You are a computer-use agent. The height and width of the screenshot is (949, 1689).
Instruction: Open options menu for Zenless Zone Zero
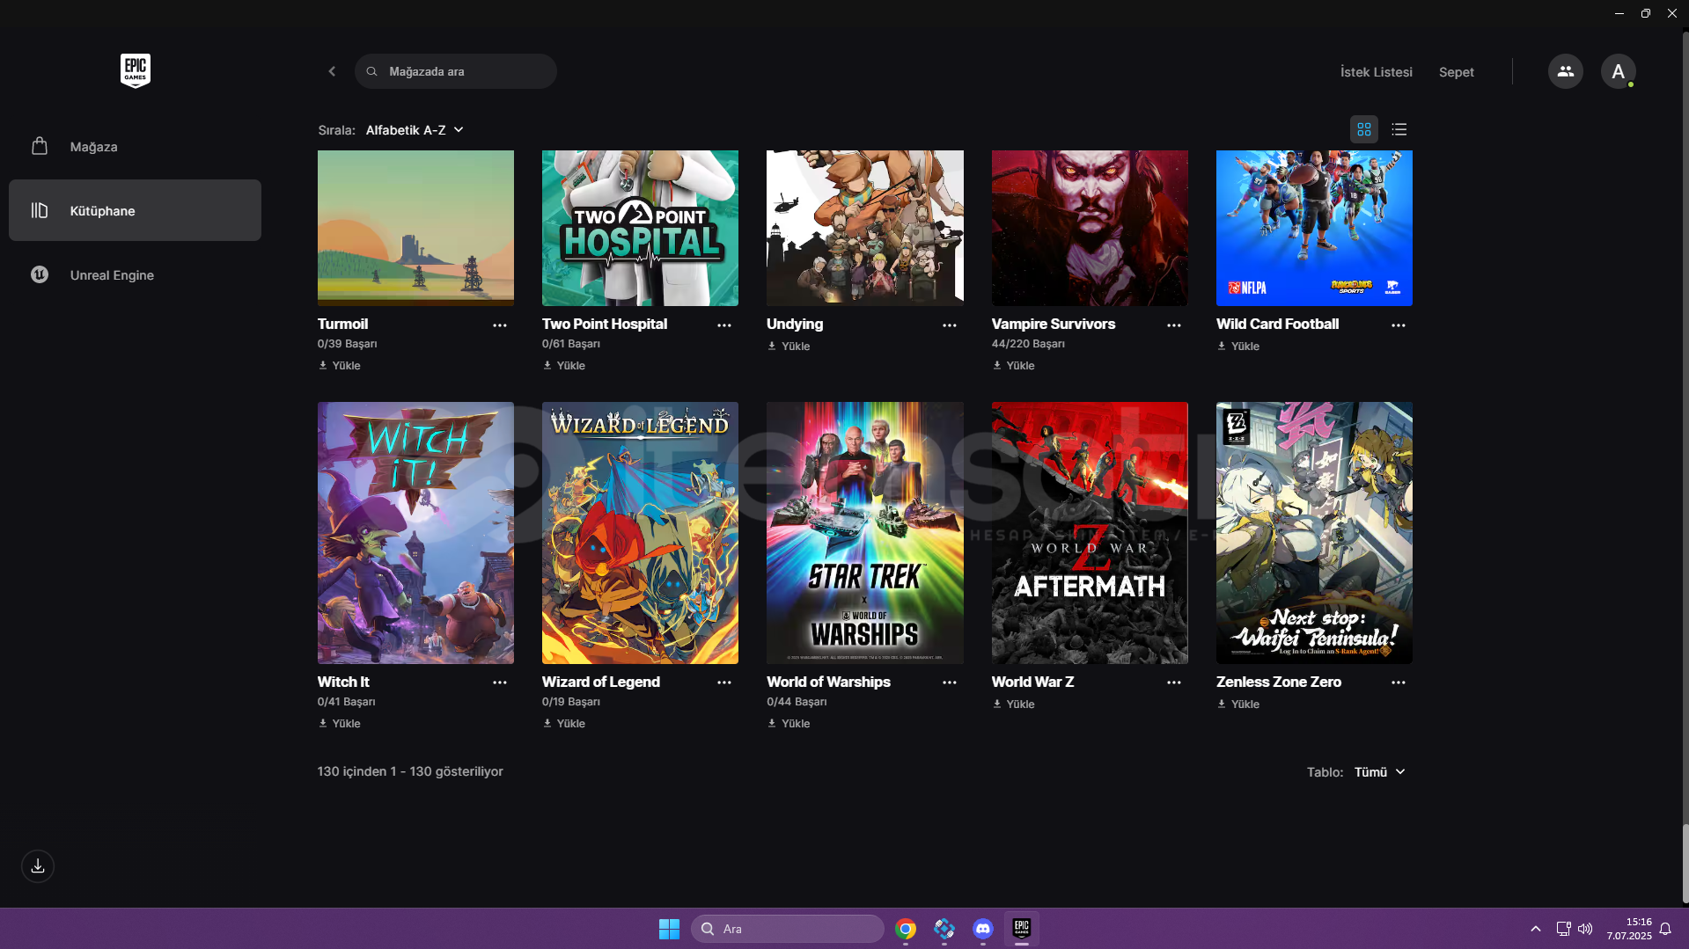[1399, 683]
